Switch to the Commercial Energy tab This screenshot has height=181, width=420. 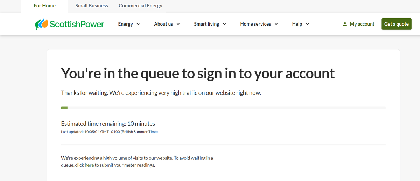pyautogui.click(x=140, y=6)
